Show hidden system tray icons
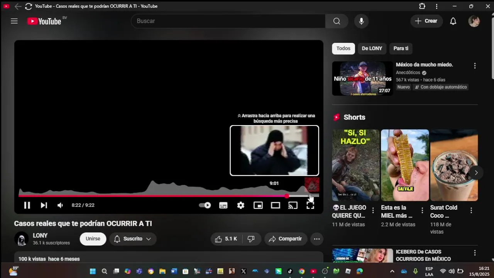 point(392,271)
